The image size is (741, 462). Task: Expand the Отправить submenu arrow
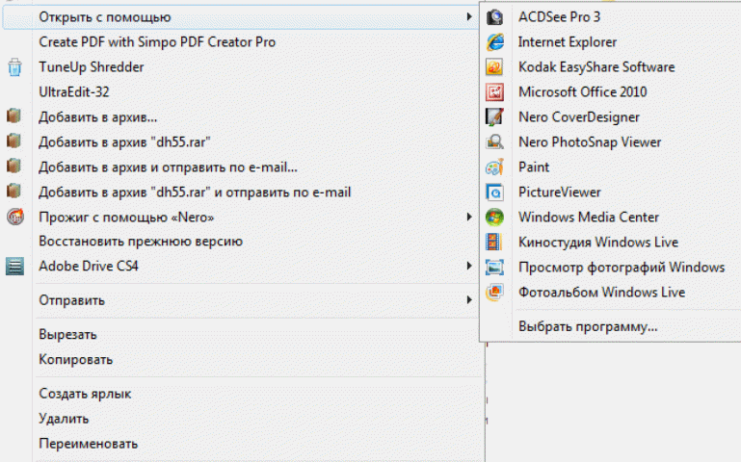pos(469,300)
